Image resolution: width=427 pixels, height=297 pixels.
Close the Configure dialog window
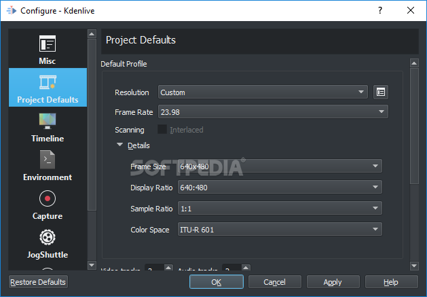[411, 10]
